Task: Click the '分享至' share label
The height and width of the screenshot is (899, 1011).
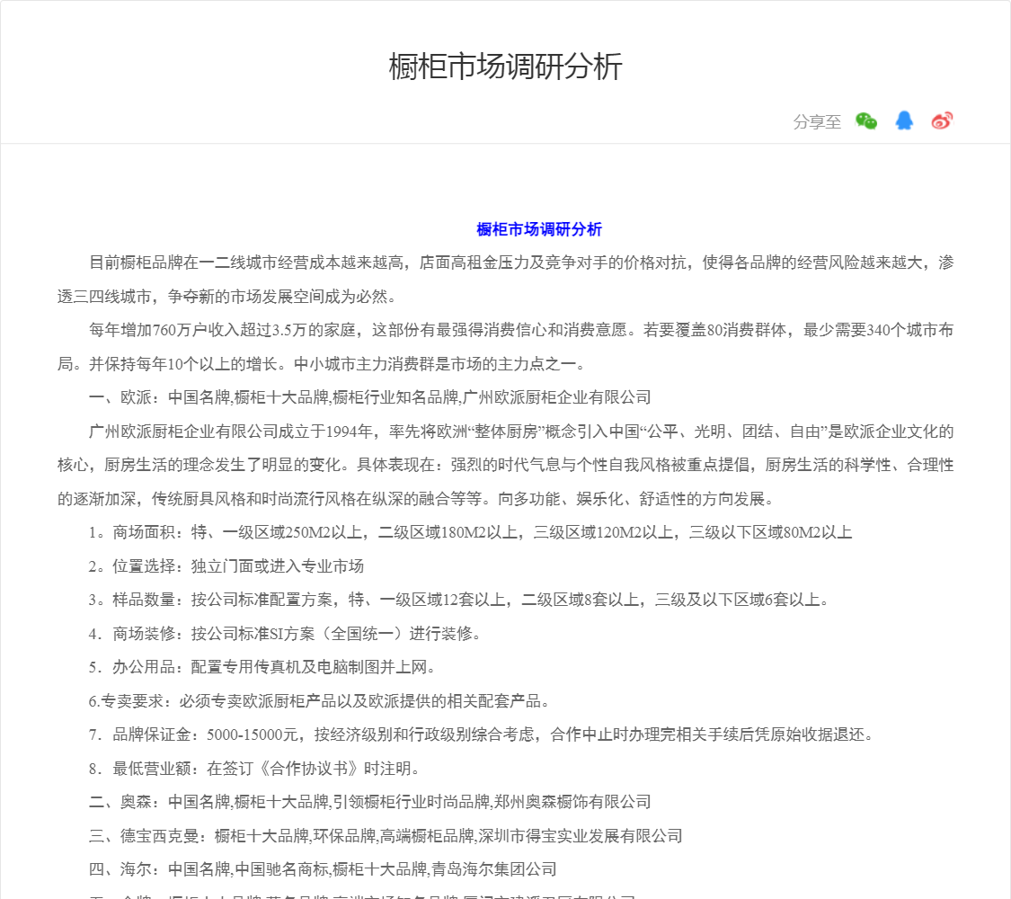Action: click(817, 121)
